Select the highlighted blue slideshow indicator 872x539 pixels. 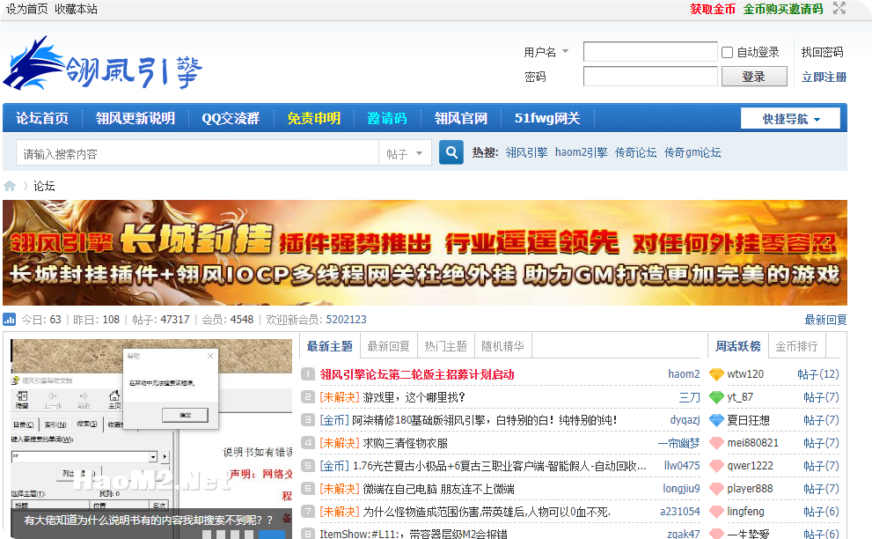(x=272, y=534)
